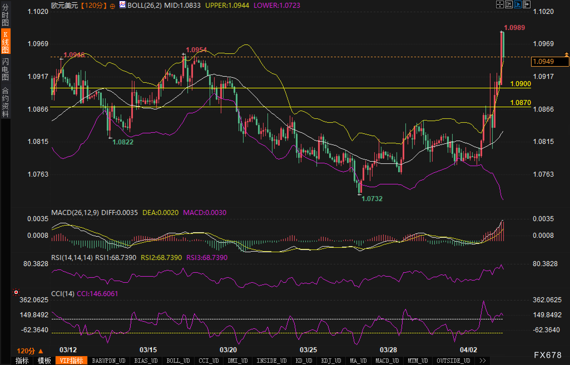570x365 pixels.
Task: Open the 指标 tab
Action: coord(22,361)
